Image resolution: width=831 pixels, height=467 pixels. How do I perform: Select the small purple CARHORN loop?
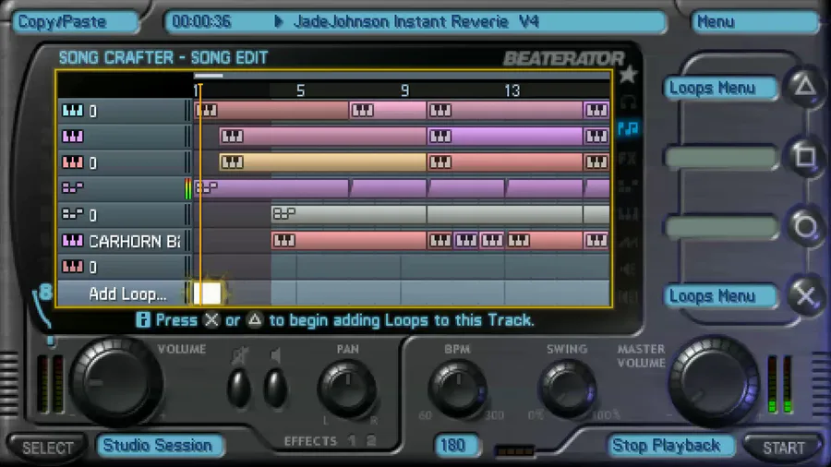466,240
